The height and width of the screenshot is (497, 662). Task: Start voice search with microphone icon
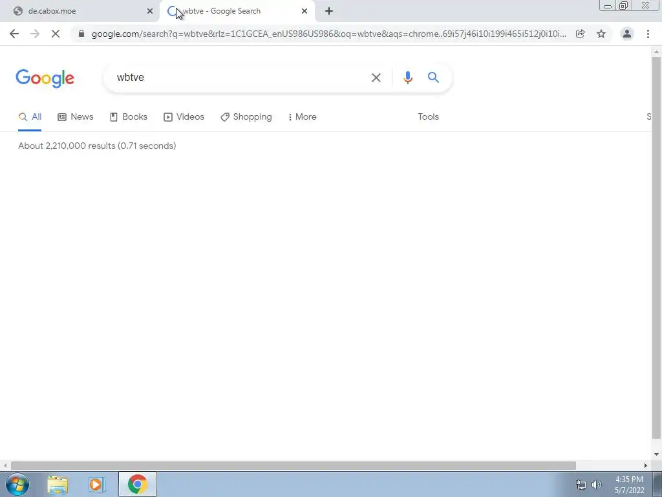coord(408,78)
